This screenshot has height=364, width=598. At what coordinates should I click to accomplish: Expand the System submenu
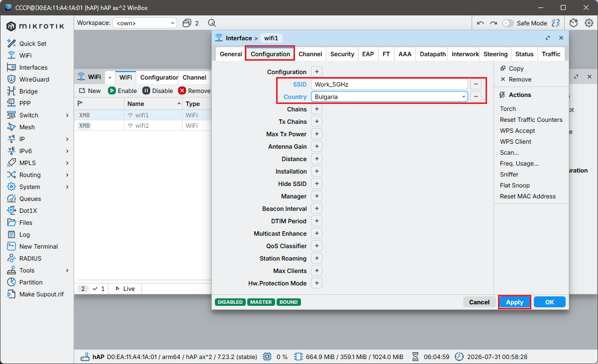pyautogui.click(x=67, y=187)
